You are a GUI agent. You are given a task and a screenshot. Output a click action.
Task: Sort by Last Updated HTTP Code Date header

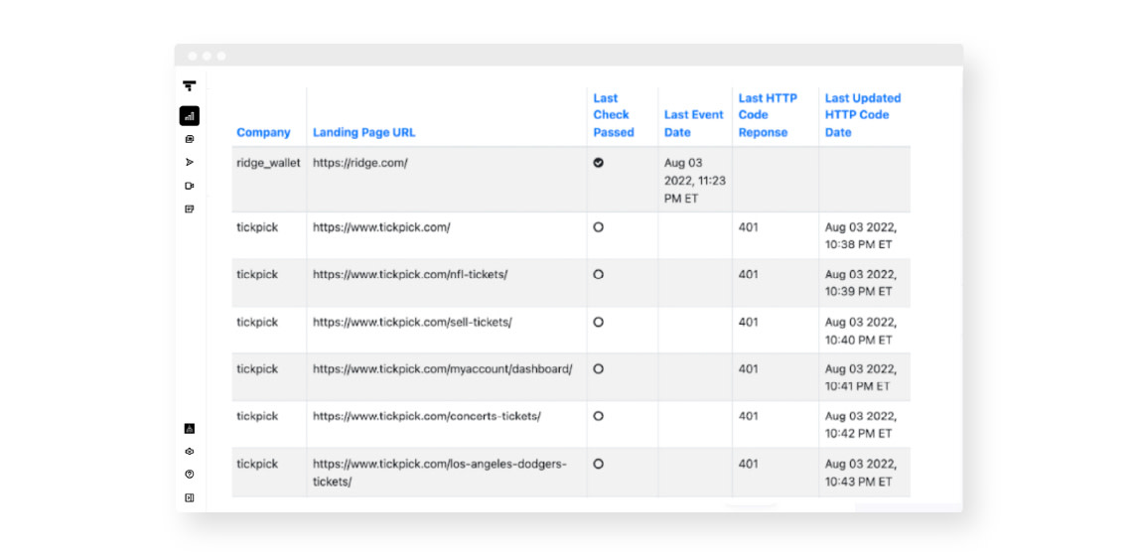(x=863, y=115)
